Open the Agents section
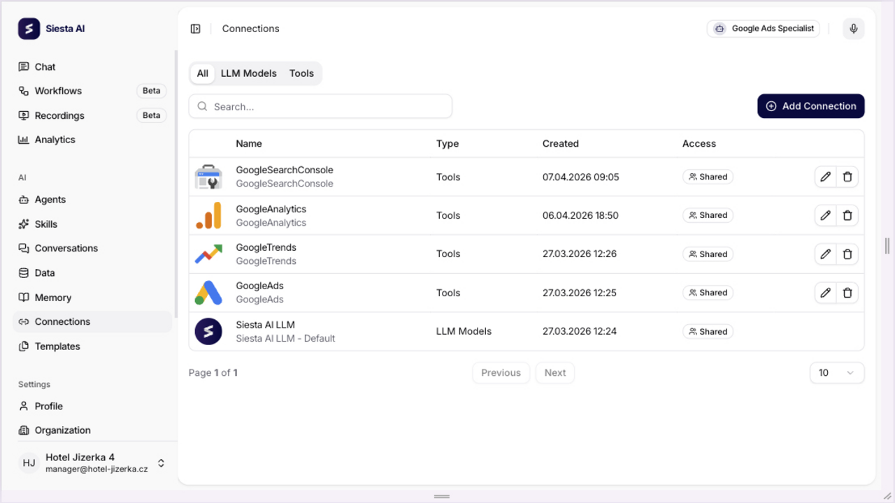Image resolution: width=895 pixels, height=503 pixels. tap(92, 199)
